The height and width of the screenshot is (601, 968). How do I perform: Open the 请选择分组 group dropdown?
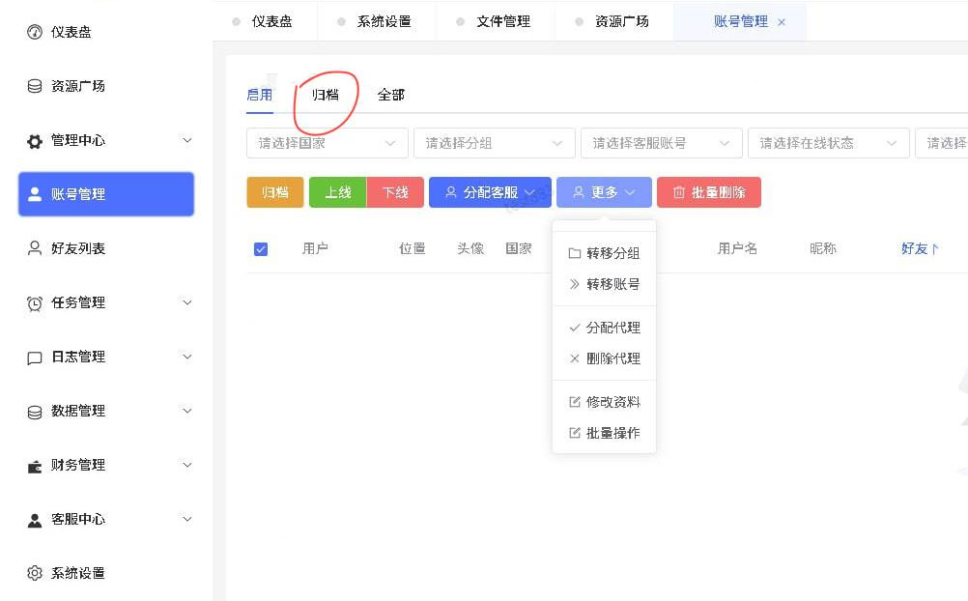click(494, 143)
